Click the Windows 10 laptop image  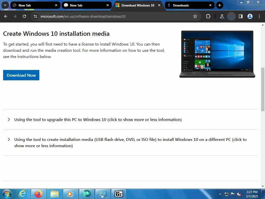pos(217,54)
